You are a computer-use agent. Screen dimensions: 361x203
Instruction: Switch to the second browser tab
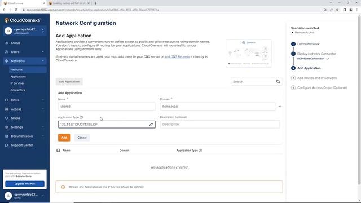(68, 3)
